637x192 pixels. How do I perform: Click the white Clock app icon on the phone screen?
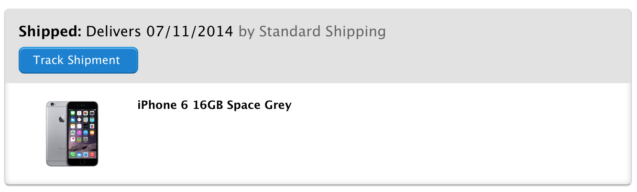point(79,120)
